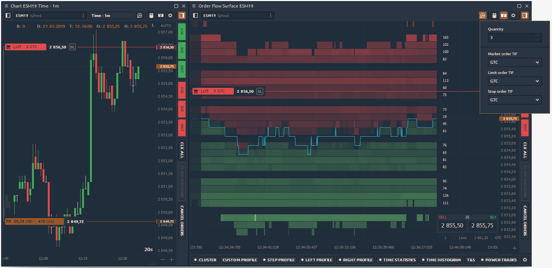Open the indicators icon in the Chart toolbar
The height and width of the screenshot is (268, 552).
(140, 15)
